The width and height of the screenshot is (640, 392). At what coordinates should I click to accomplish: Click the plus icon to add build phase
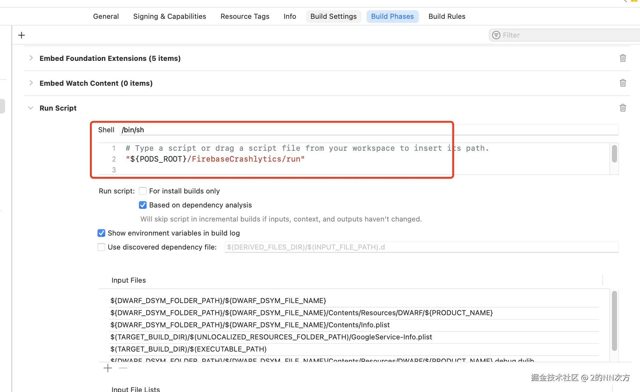21,35
